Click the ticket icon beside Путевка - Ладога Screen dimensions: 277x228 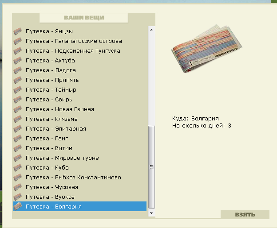click(17, 70)
